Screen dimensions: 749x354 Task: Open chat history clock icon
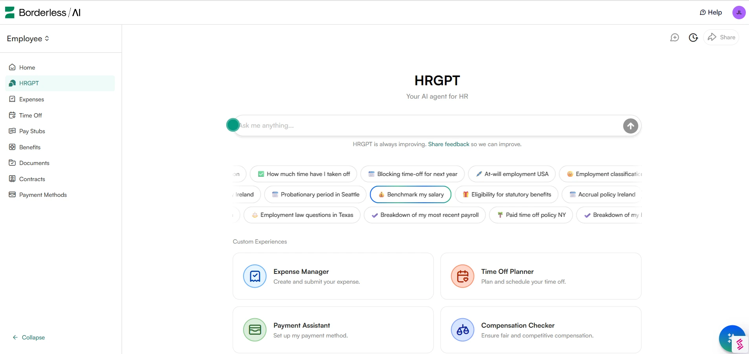click(693, 37)
